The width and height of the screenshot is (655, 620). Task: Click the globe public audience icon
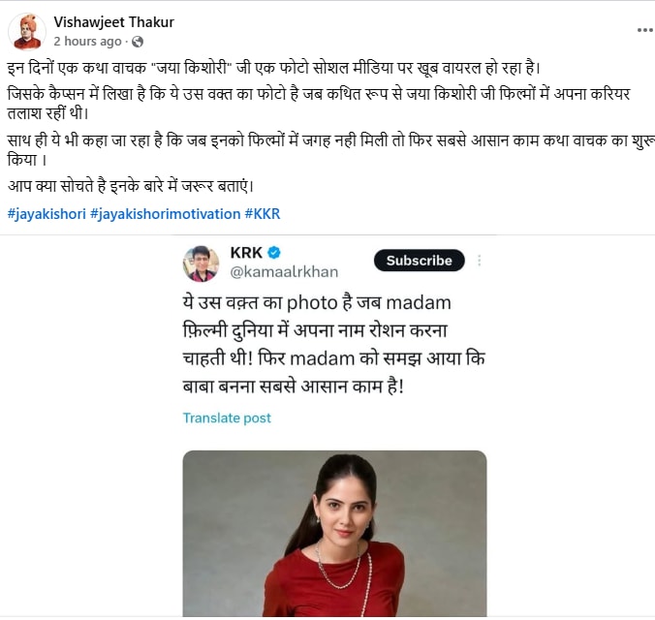coord(137,42)
